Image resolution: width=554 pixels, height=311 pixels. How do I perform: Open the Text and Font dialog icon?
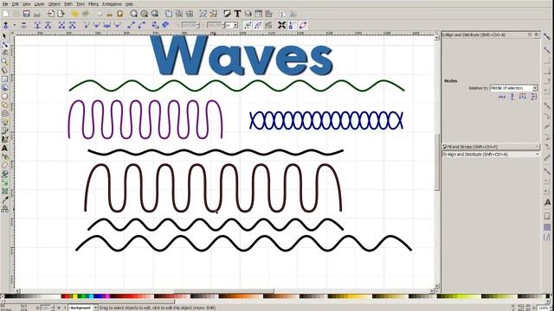pos(237,14)
